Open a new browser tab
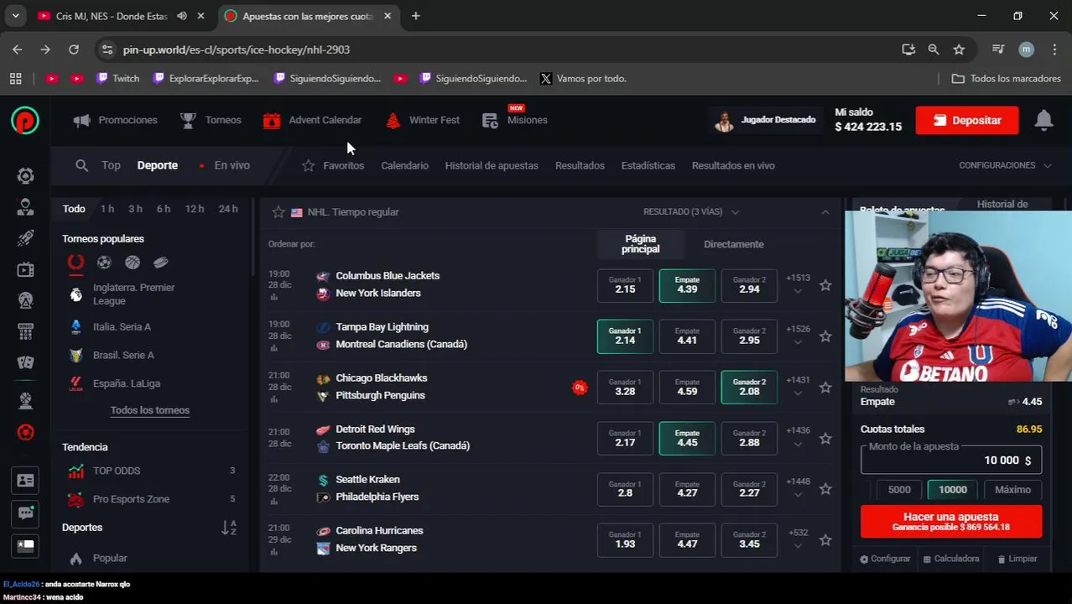Viewport: 1072px width, 604px height. pos(415,16)
